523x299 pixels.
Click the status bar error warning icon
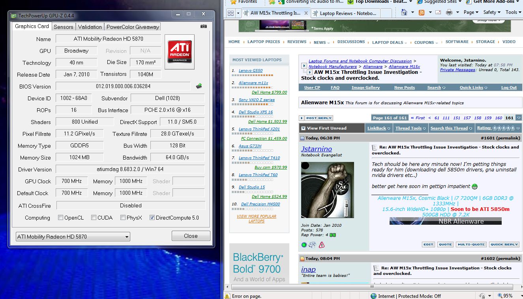coord(227,296)
